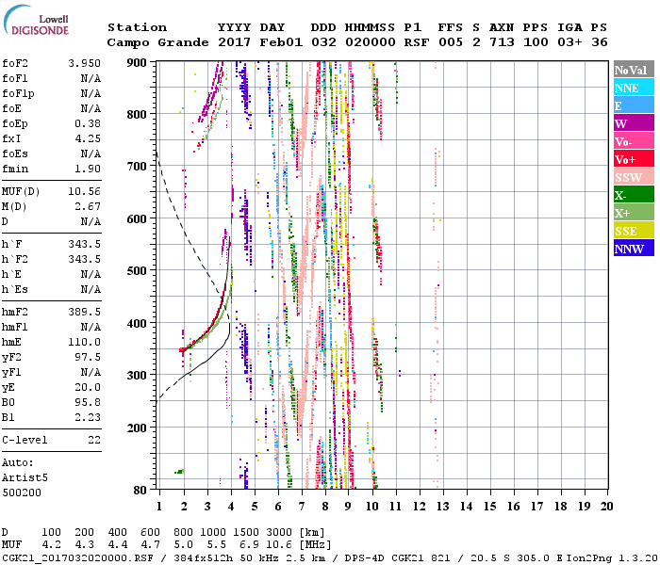Click the B1 value 2.23

(88, 417)
